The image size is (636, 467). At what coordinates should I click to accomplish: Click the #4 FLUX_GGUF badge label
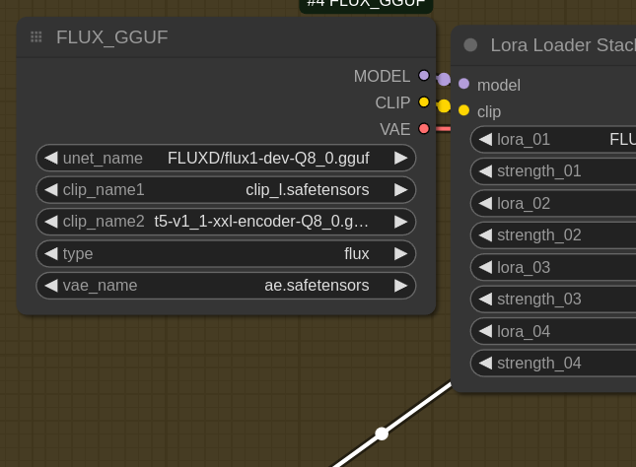[366, 4]
